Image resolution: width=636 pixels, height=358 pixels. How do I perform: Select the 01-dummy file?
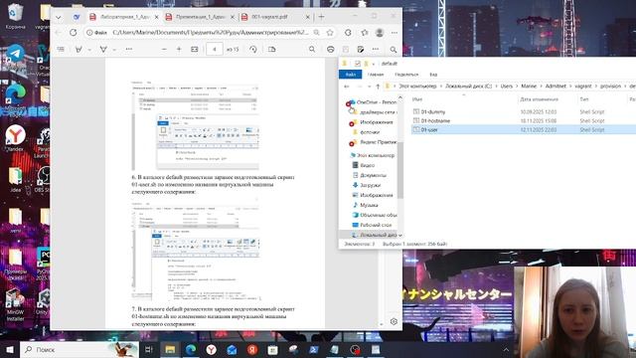[x=433, y=111]
